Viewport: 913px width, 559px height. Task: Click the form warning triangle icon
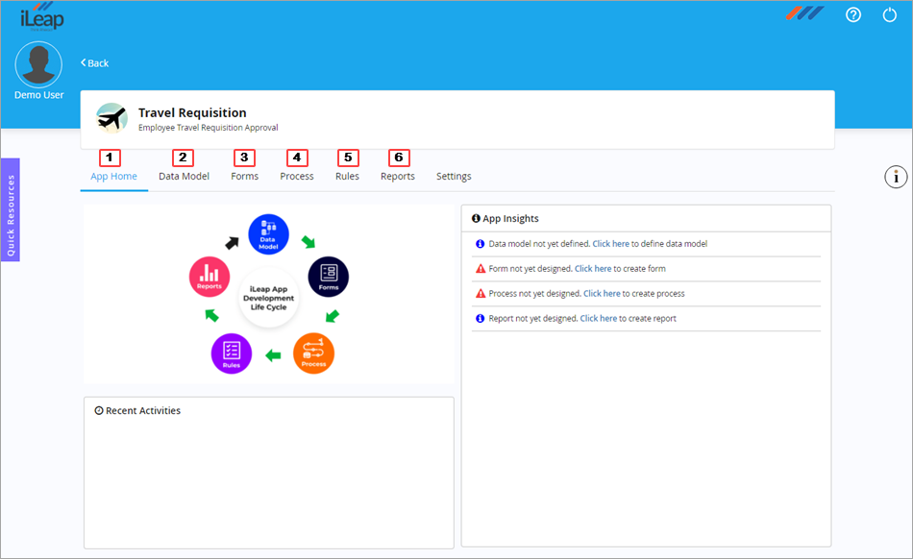pyautogui.click(x=481, y=269)
